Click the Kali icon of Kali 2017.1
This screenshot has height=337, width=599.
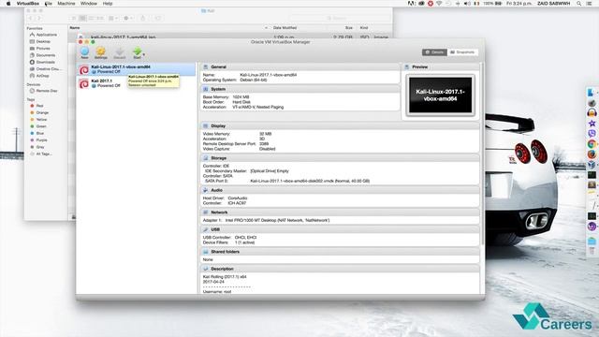(x=84, y=83)
